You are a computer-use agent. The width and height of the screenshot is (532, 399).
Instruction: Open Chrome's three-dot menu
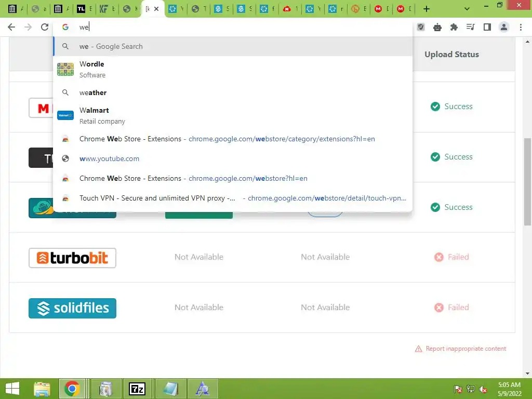coord(521,27)
